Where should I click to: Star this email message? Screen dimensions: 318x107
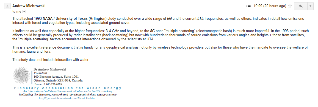pos(290,6)
